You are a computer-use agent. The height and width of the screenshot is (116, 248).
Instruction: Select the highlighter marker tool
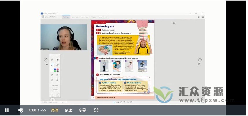click(x=57, y=65)
